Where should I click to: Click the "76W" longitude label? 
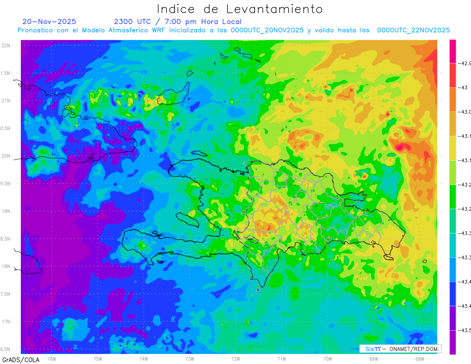pyautogui.click(x=51, y=359)
